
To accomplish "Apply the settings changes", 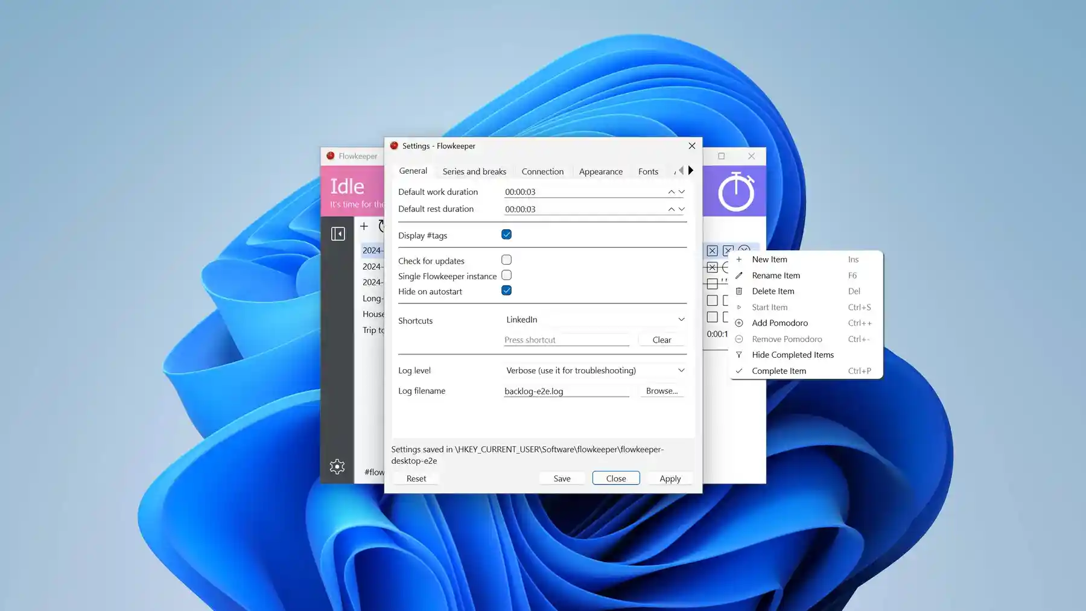I will 670,478.
